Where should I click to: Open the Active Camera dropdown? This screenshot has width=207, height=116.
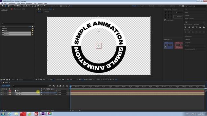coord(89,80)
